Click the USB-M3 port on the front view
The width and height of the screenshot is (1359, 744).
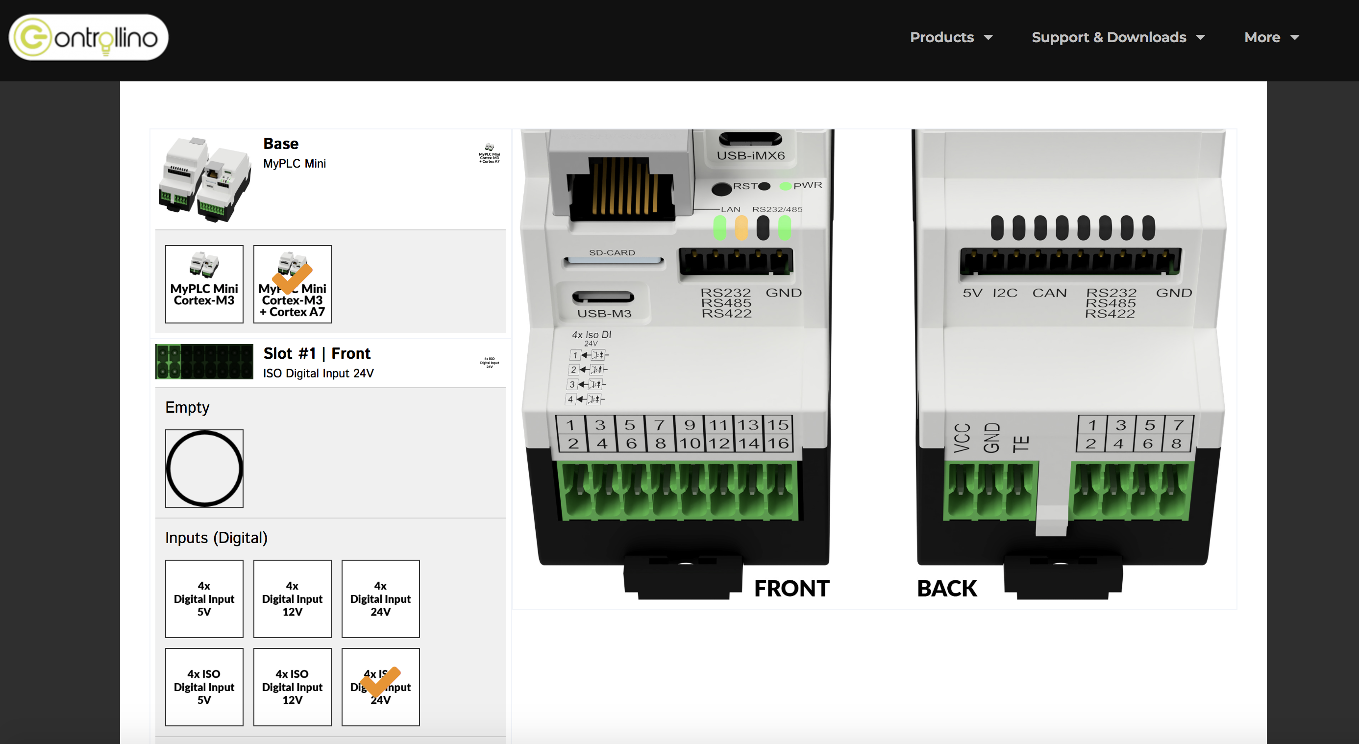click(x=603, y=297)
